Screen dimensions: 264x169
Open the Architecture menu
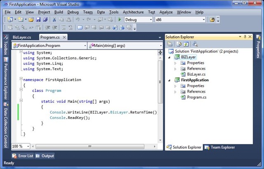click(x=133, y=12)
